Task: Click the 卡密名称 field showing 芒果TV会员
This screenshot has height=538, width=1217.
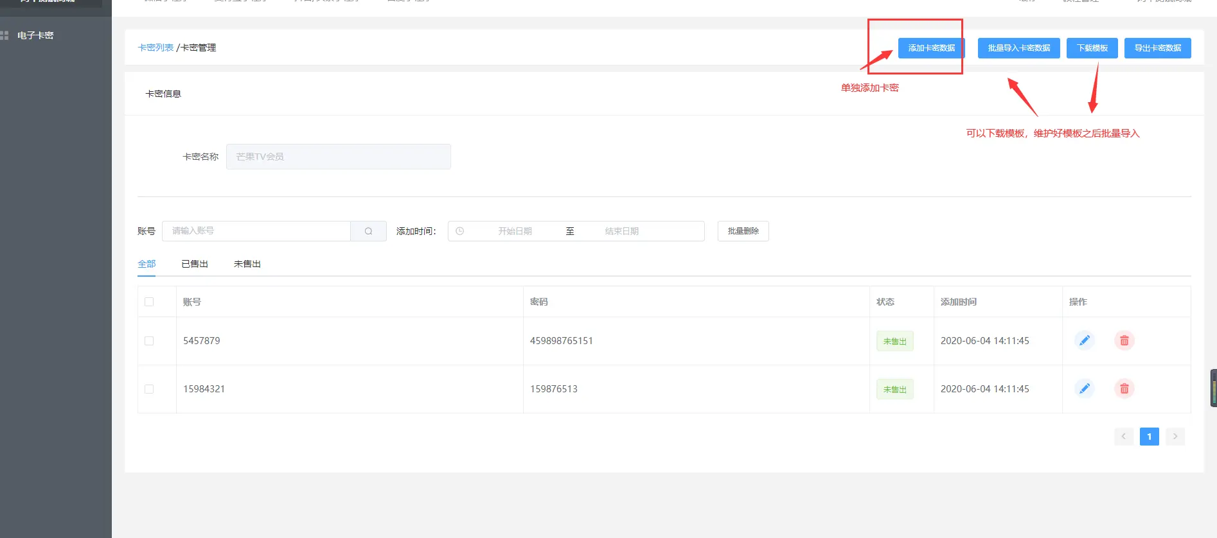Action: (x=339, y=157)
